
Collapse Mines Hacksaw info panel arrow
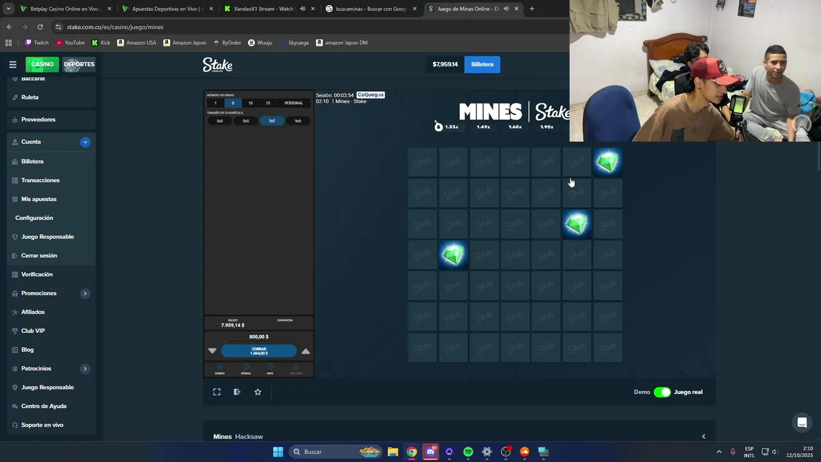tap(704, 436)
